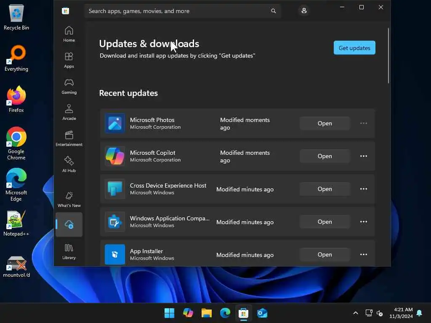Open more options for Microsoft Photos

(x=363, y=123)
